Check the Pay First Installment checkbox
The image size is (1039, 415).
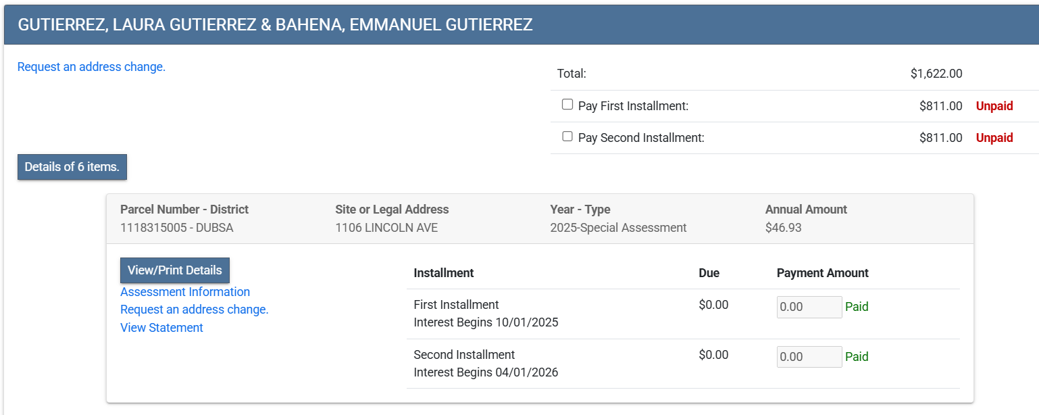(567, 105)
